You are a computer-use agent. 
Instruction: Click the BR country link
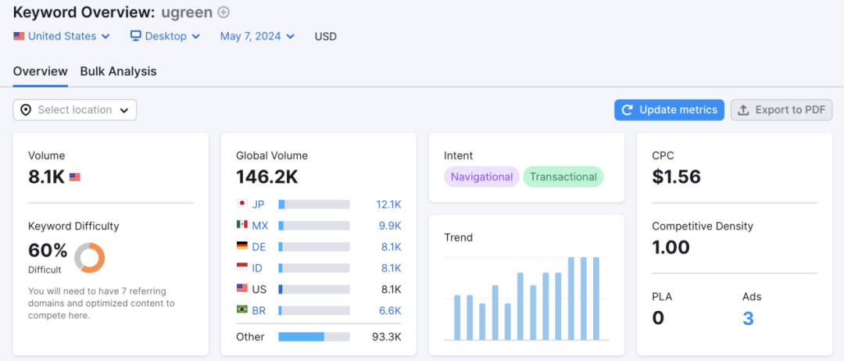pyautogui.click(x=259, y=310)
